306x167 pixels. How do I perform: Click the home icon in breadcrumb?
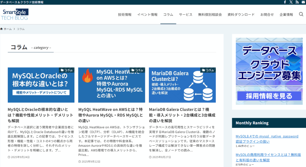(1, 29)
